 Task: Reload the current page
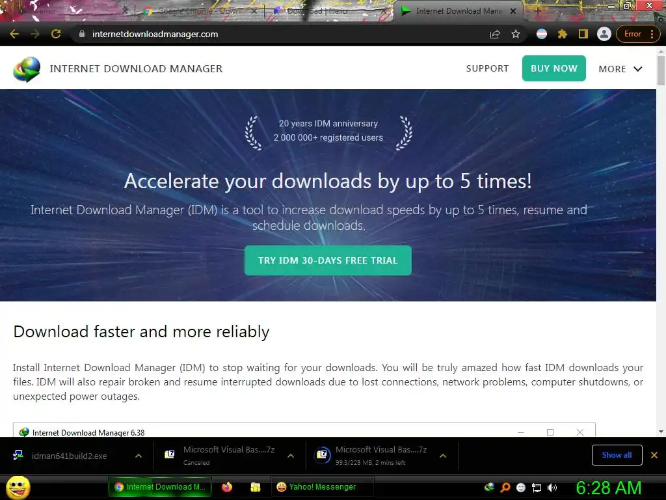(x=56, y=34)
